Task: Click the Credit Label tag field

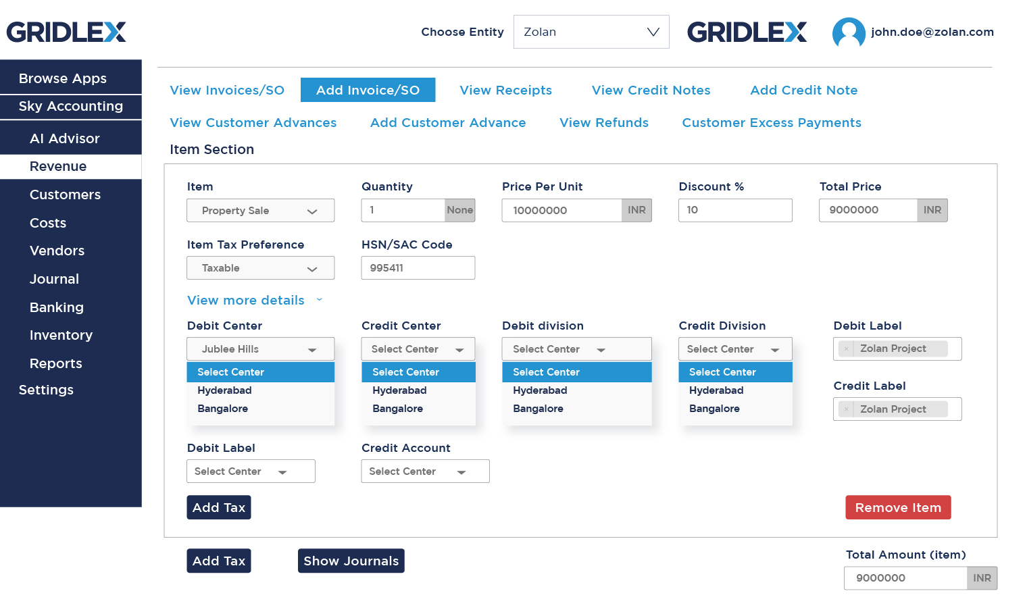Action: (x=897, y=409)
